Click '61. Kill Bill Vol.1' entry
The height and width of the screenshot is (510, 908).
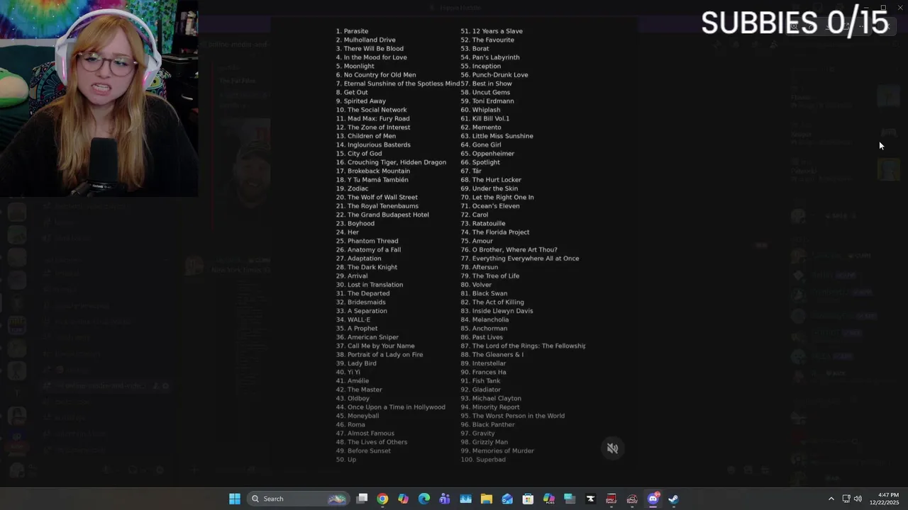[x=485, y=118]
